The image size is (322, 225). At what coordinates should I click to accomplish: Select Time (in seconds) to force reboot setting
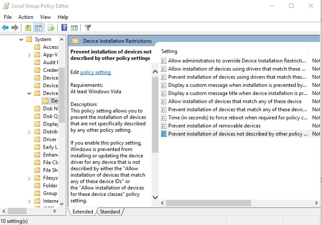point(238,118)
